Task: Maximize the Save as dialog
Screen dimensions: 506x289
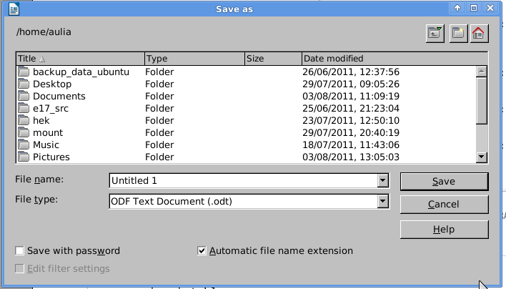Action: pyautogui.click(x=474, y=8)
